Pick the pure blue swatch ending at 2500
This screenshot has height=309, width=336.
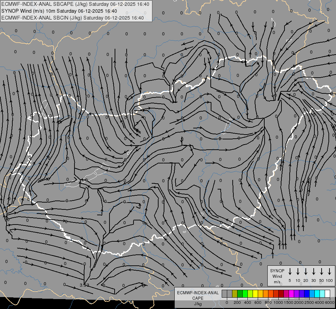(x=307, y=294)
